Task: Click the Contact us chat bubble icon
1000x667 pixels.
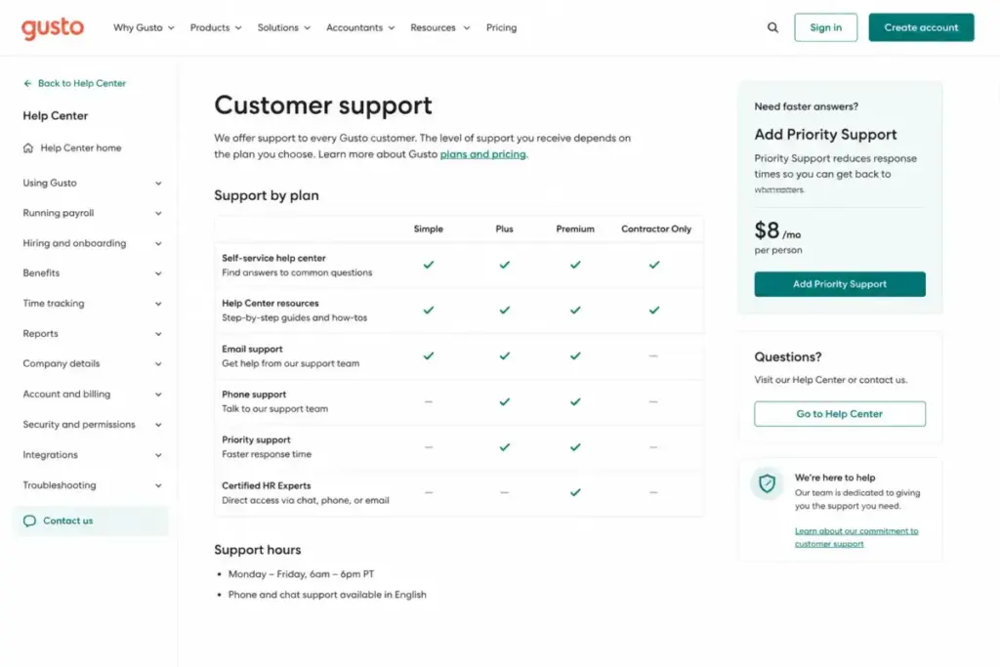Action: tap(29, 521)
